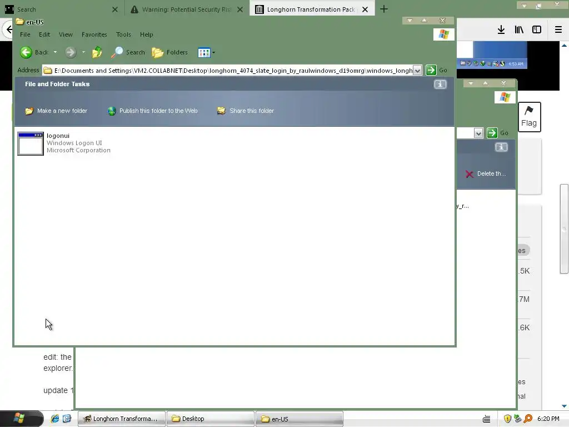This screenshot has height=427, width=569.
Task: Close the Longhorn Transformation Pack tab
Action: 365,9
